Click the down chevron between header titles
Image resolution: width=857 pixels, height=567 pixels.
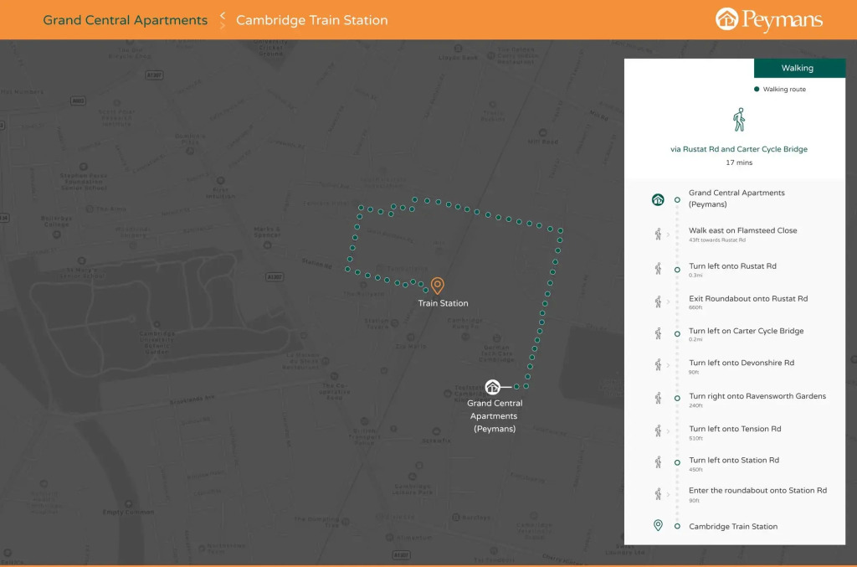pyautogui.click(x=223, y=26)
